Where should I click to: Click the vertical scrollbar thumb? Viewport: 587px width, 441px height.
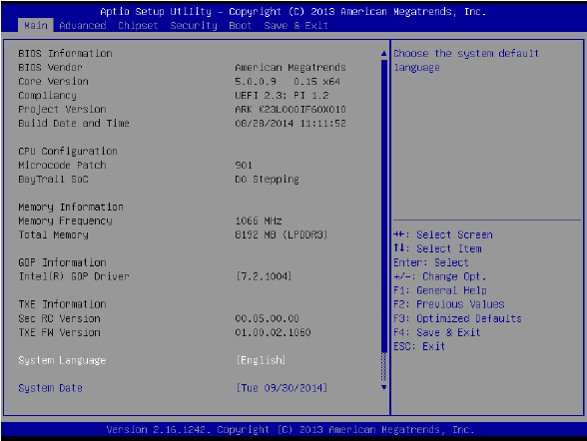383,206
